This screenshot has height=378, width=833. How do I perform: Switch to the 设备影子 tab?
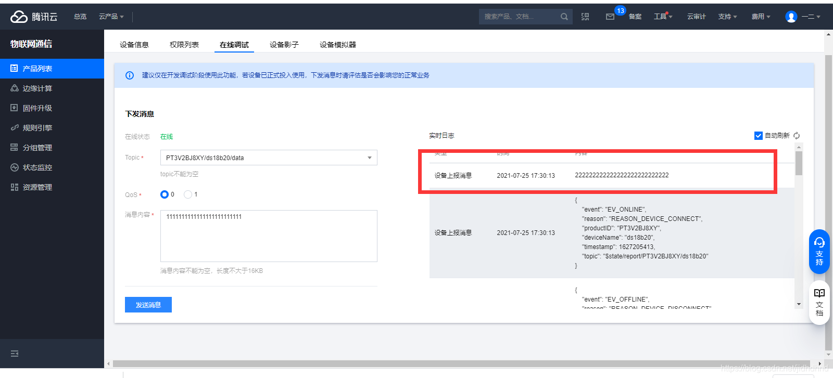point(284,45)
